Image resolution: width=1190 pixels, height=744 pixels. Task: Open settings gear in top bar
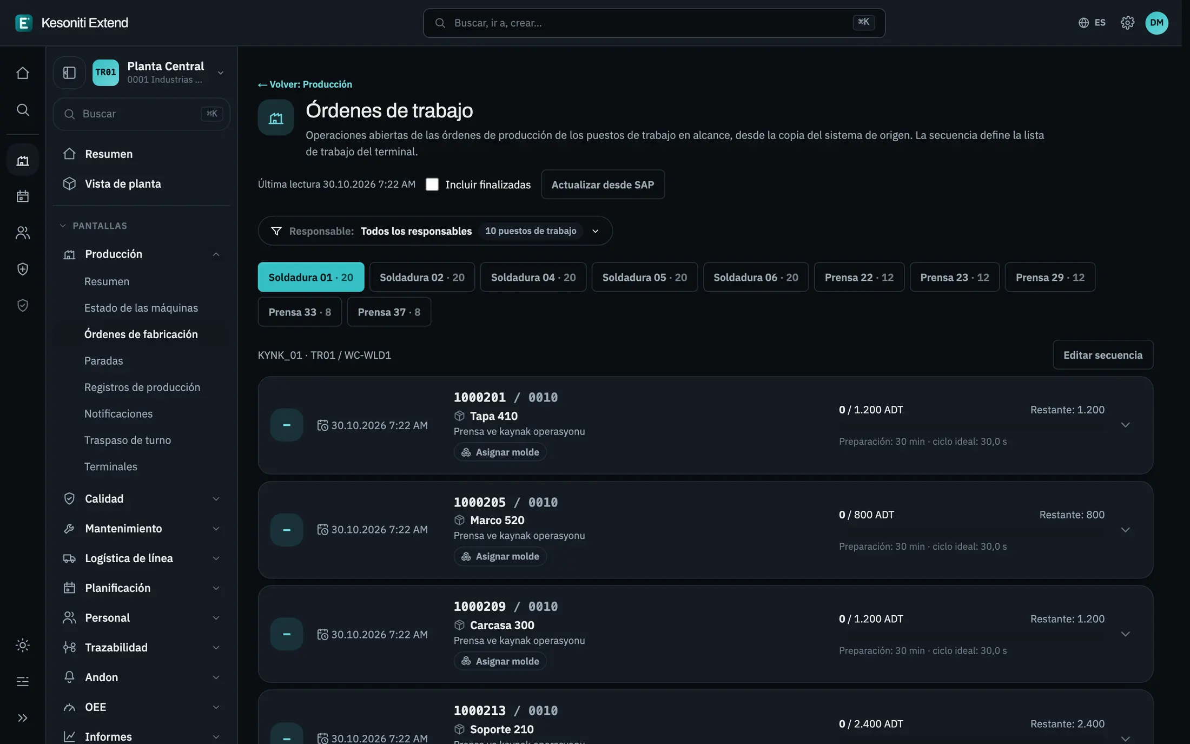[1127, 23]
